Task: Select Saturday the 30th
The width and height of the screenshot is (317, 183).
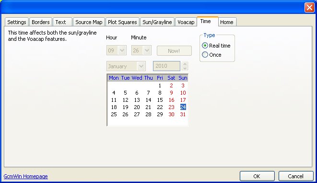Action: click(x=171, y=114)
